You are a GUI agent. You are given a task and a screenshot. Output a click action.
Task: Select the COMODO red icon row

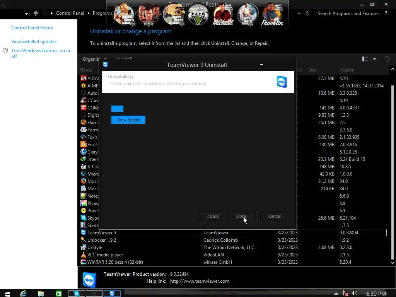pos(84,108)
